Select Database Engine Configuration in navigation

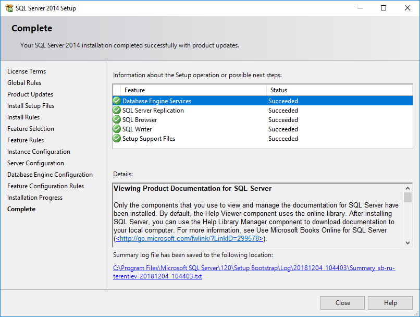click(50, 174)
